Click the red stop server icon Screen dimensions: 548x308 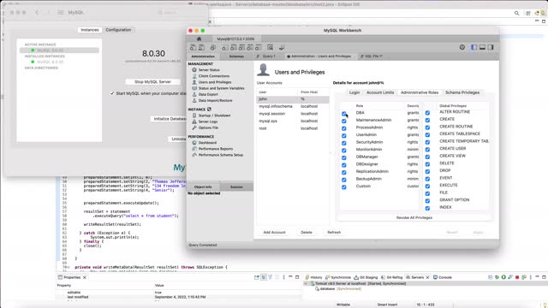point(517,277)
